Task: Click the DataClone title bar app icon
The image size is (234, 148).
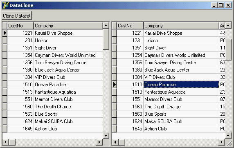Action: point(5,5)
